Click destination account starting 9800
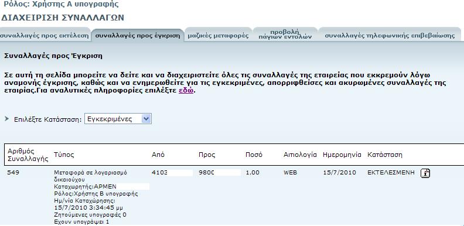This screenshot has width=464, height=226. click(207, 173)
